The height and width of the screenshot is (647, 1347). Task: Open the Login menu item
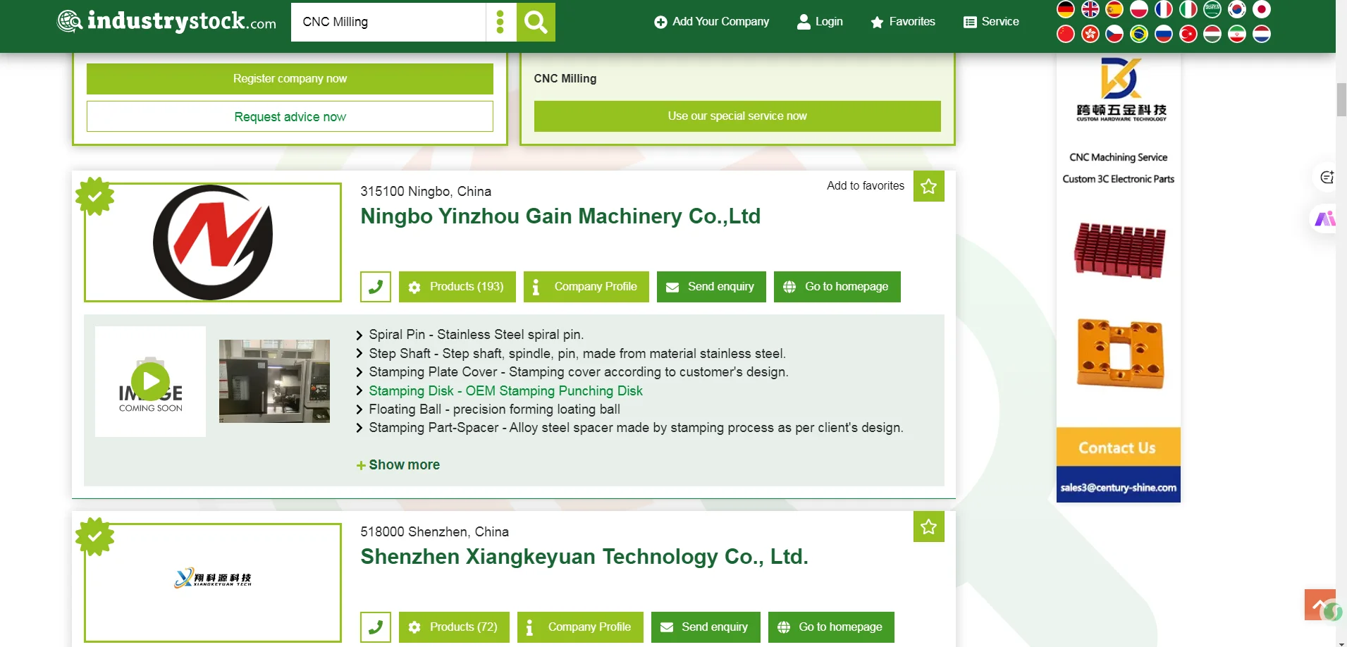820,22
